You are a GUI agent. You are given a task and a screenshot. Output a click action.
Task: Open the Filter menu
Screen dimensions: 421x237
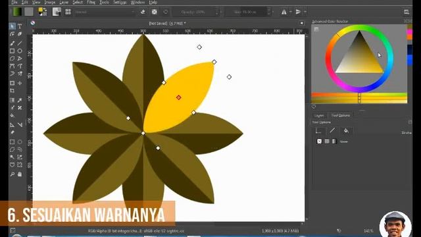[x=91, y=3]
